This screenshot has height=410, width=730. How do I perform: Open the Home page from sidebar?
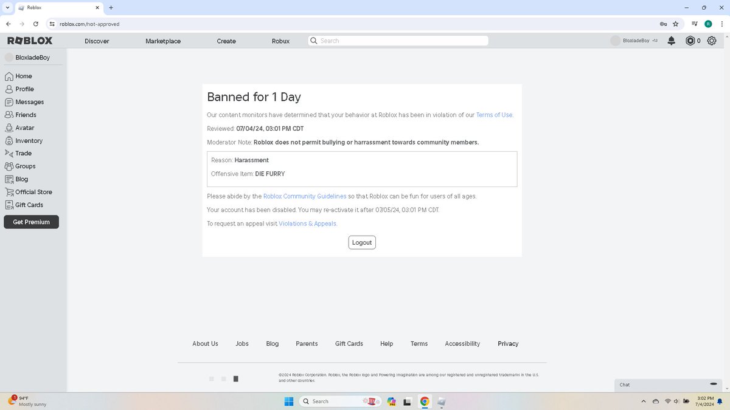(18, 76)
